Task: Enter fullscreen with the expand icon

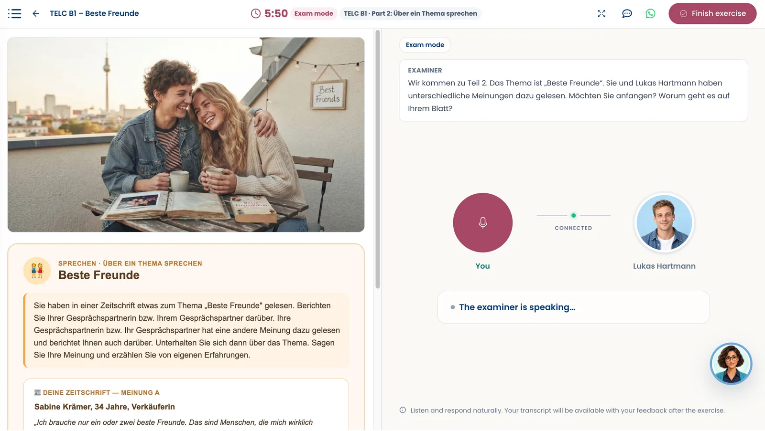Action: coord(601,13)
